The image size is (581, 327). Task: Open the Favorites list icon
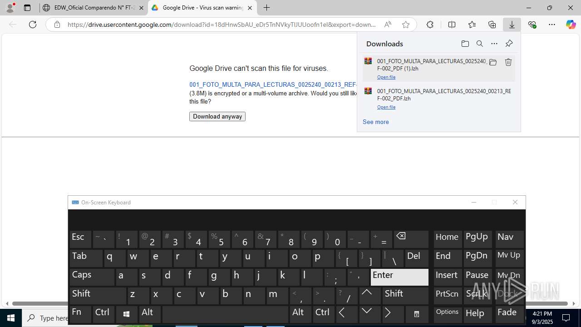click(472, 25)
